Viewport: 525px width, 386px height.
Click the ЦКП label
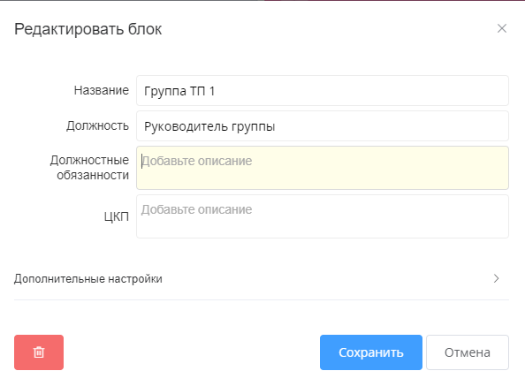click(116, 216)
